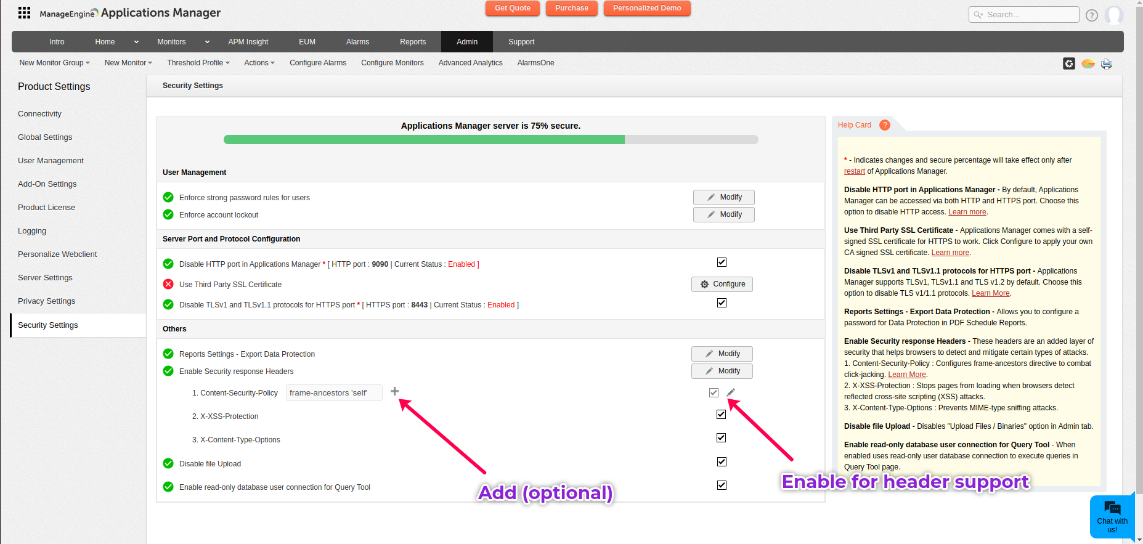Viewport: 1143px width, 544px height.
Task: Click green status icon for Disable TLSv1
Action: [168, 304]
